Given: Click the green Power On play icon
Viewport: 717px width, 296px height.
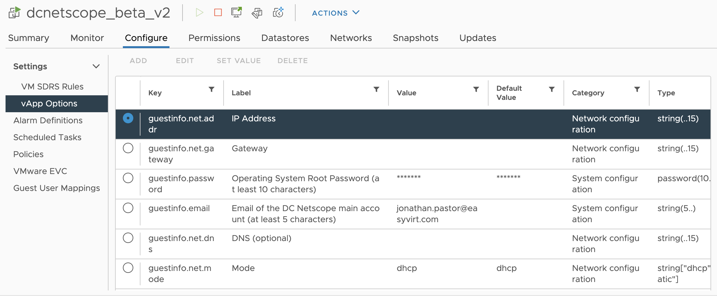Looking at the screenshot, I should point(199,13).
